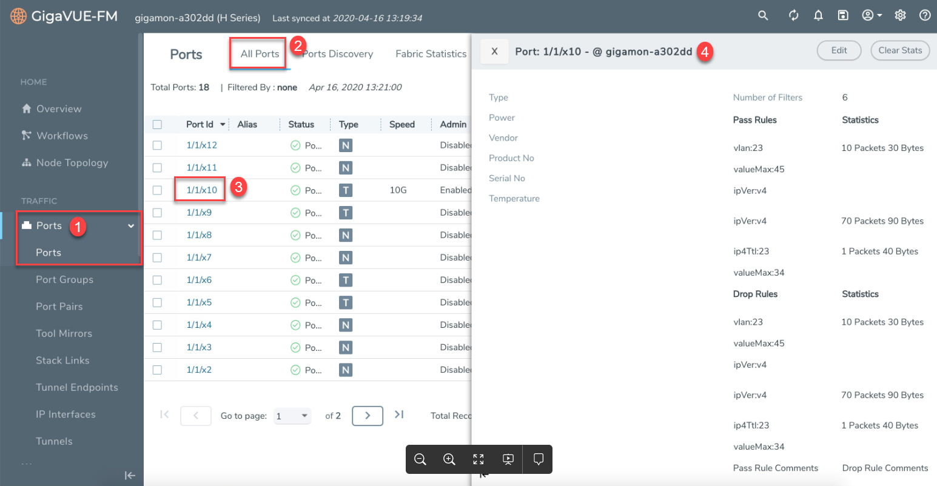This screenshot has width=937, height=486.
Task: Select checkbox for port 1/1/x9 row
Action: (x=157, y=213)
